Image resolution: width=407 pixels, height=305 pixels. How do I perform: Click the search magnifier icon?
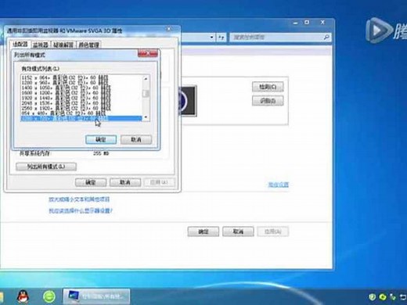(326, 38)
